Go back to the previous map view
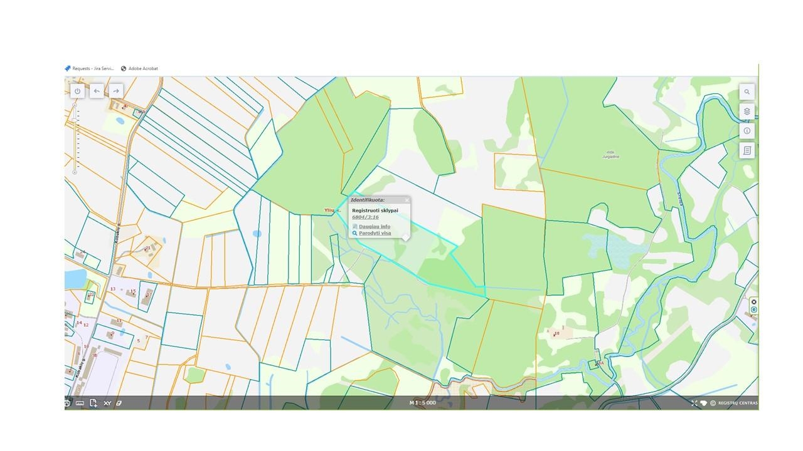803x451 pixels. (x=97, y=91)
